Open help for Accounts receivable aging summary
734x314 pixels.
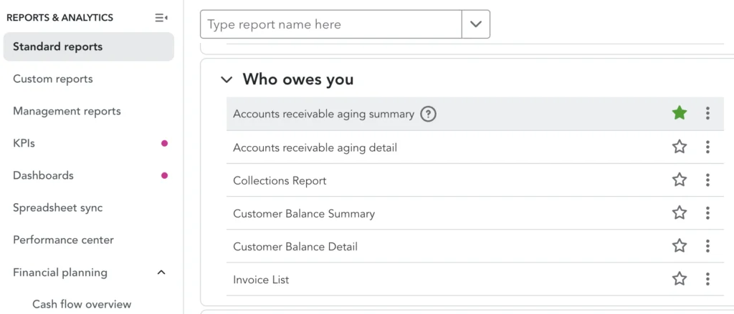pyautogui.click(x=428, y=114)
